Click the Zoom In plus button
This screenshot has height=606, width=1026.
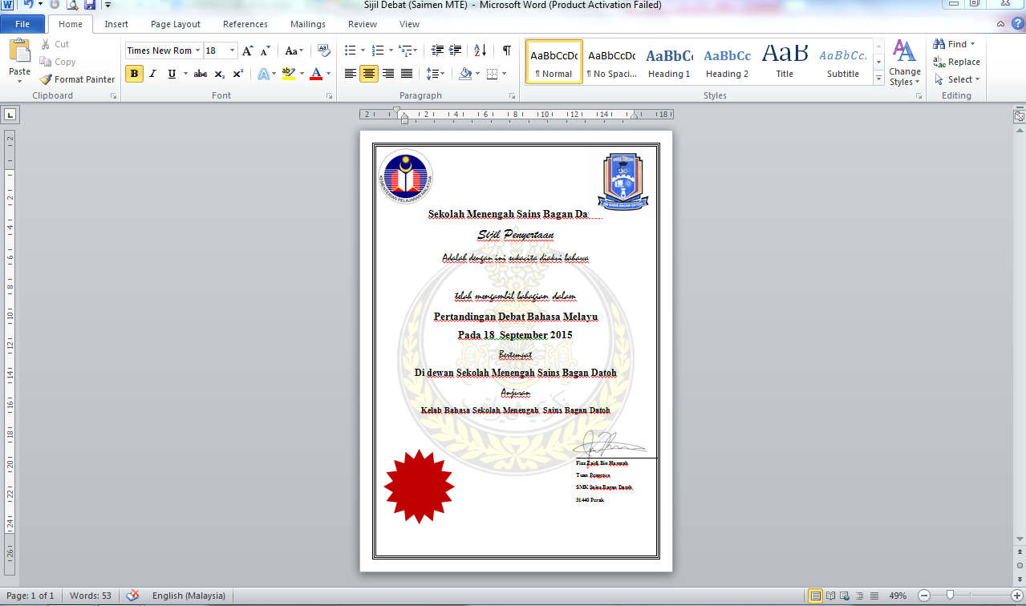pyautogui.click(x=1016, y=596)
